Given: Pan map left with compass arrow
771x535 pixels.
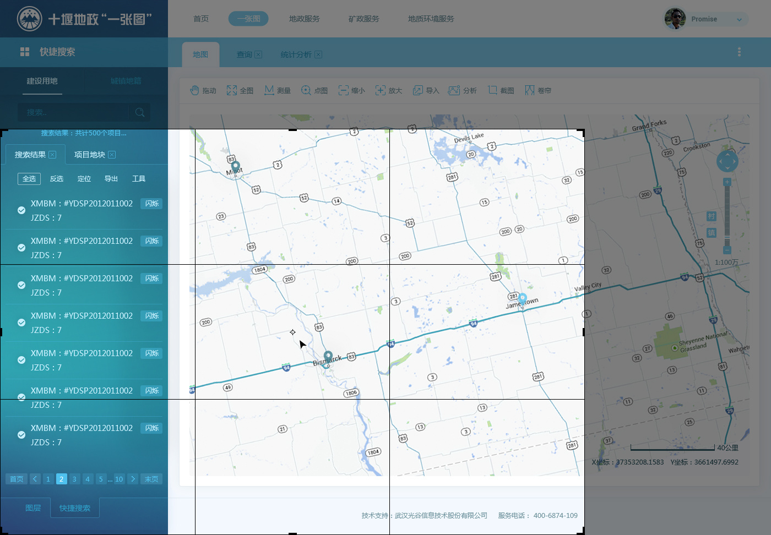Looking at the screenshot, I should click(720, 161).
